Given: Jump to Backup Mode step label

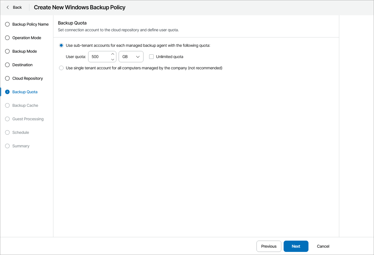Looking at the screenshot, I should (x=25, y=51).
